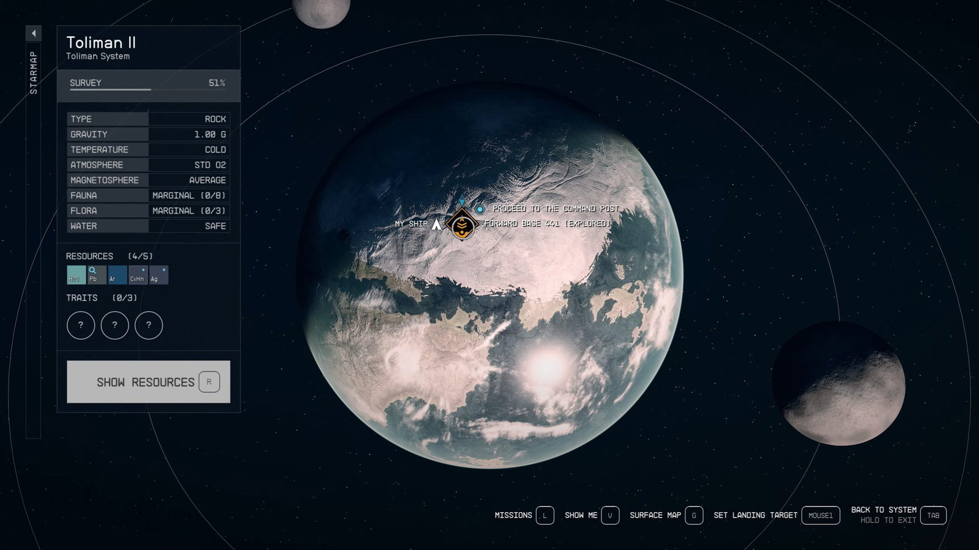Click the 'HOLD TO EXIT' hint text
The height and width of the screenshot is (550, 979).
coord(888,520)
